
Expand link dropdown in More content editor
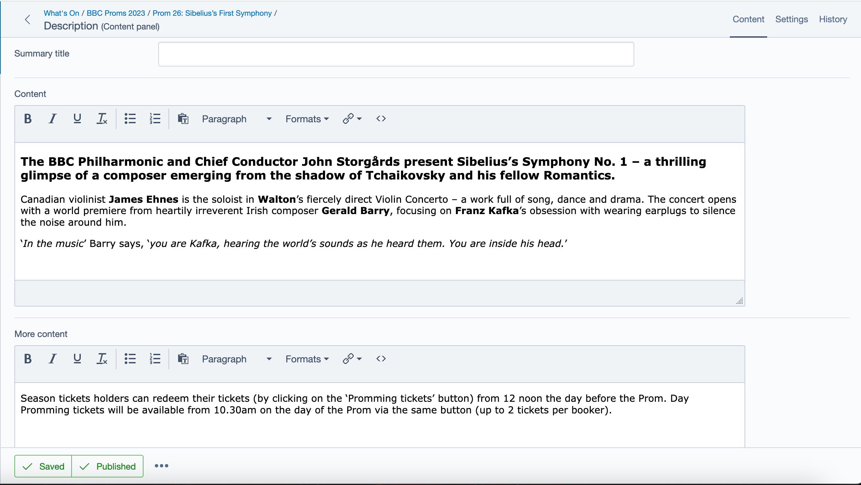(x=359, y=359)
